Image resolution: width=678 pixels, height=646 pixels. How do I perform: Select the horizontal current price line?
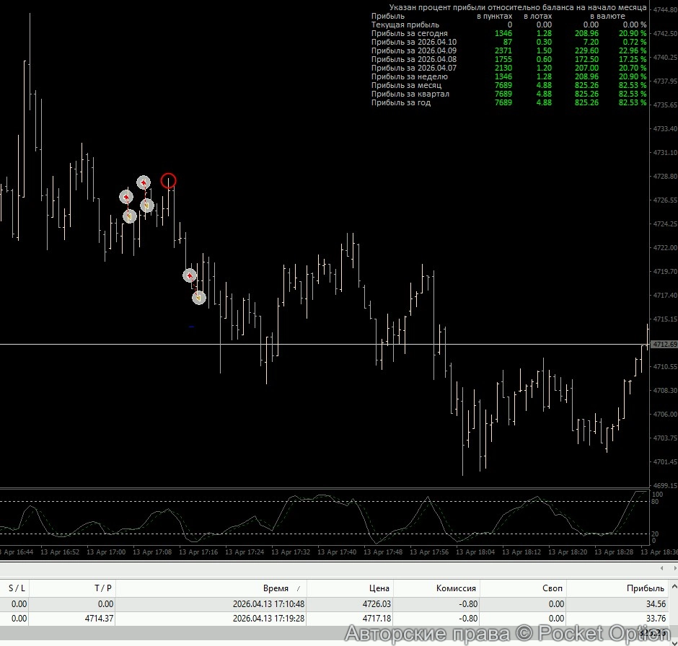pyautogui.click(x=325, y=345)
